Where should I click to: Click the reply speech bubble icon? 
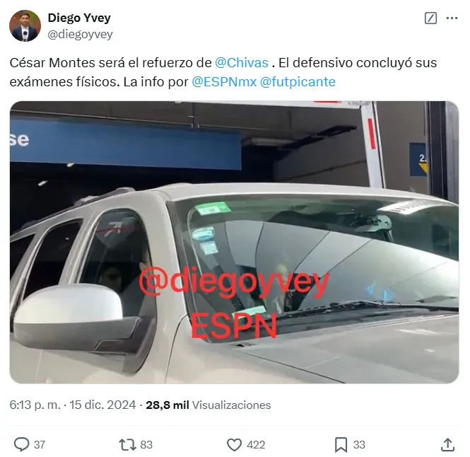22,444
